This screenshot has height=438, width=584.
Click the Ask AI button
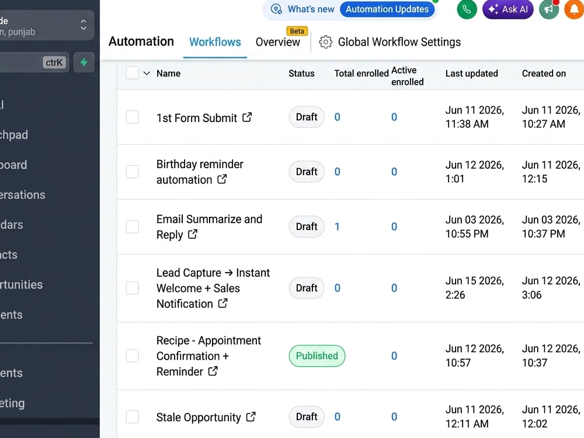point(508,9)
